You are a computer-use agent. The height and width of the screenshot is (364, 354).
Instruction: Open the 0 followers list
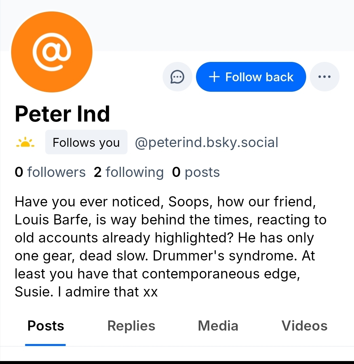pos(50,172)
